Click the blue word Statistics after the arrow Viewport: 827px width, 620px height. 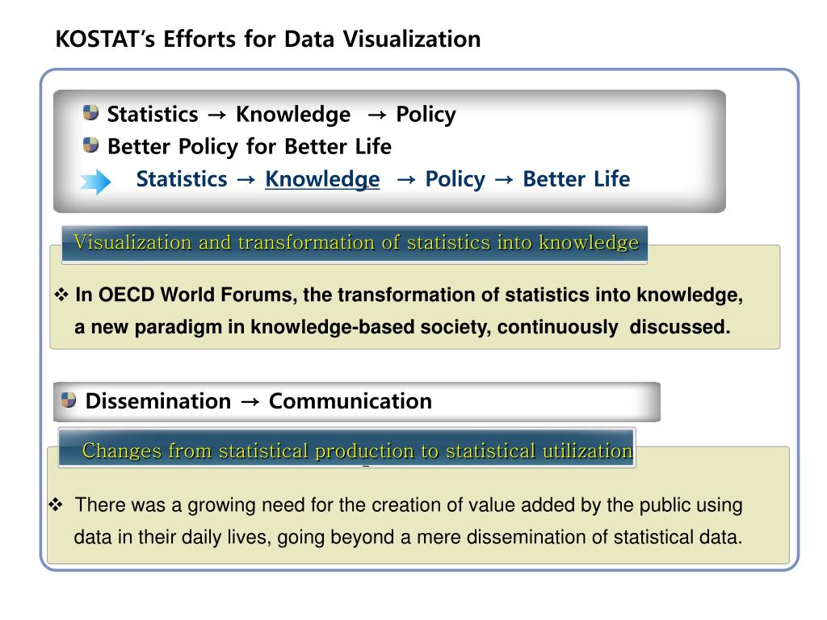click(x=182, y=179)
